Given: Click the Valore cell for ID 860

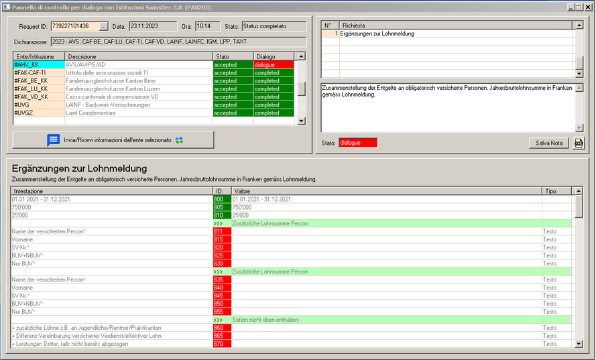Looking at the screenshot, I should pyautogui.click(x=385, y=328).
